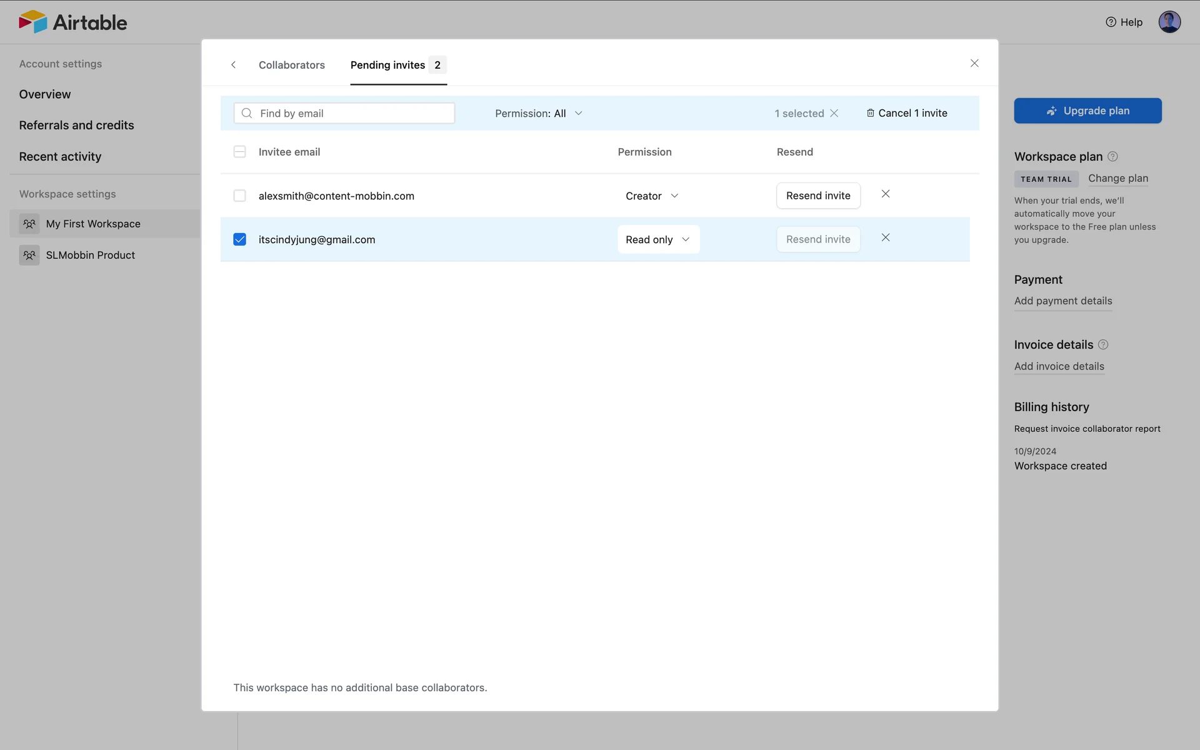The height and width of the screenshot is (750, 1200).
Task: Open the 'Permission: All' filter dropdown
Action: [538, 113]
